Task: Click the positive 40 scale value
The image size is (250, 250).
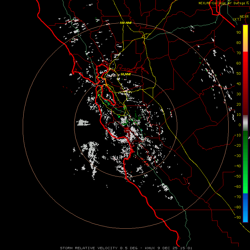Action: (239, 84)
